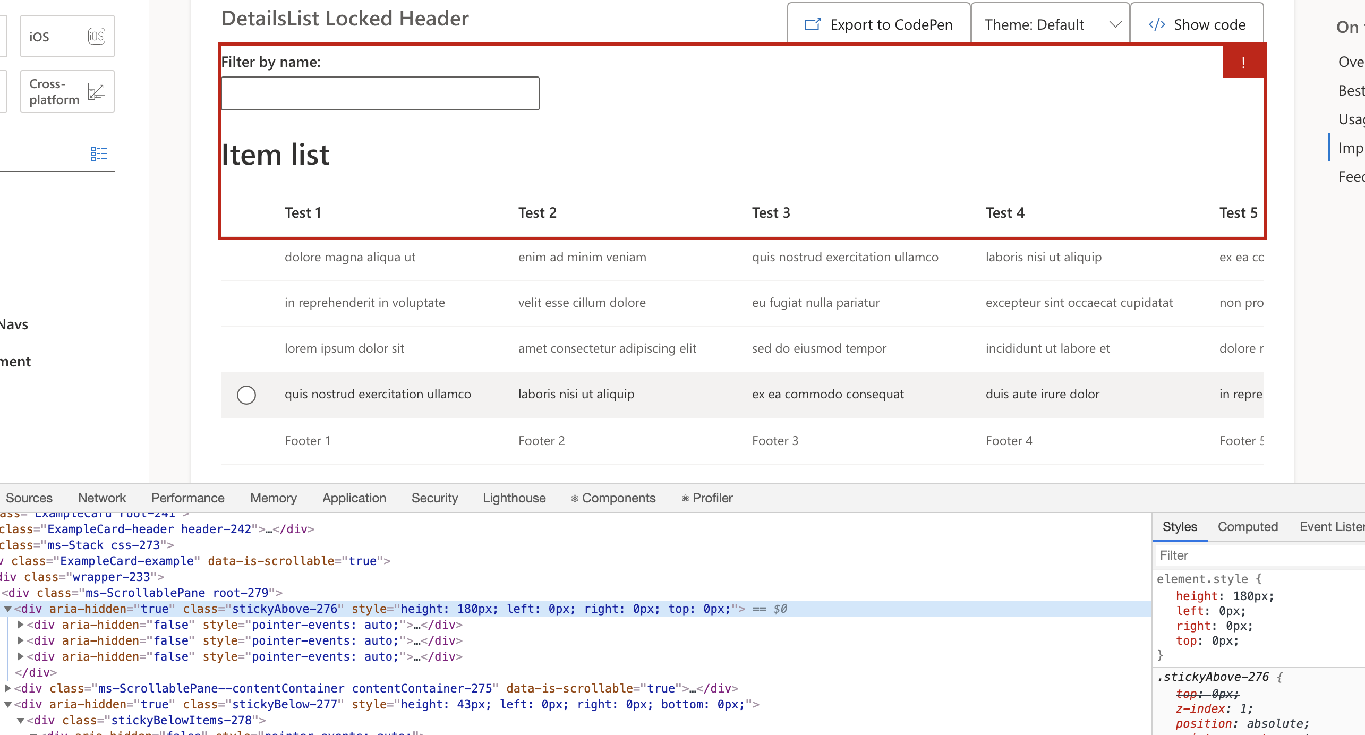Click the Show code brackets icon
The image size is (1365, 735).
coord(1156,24)
